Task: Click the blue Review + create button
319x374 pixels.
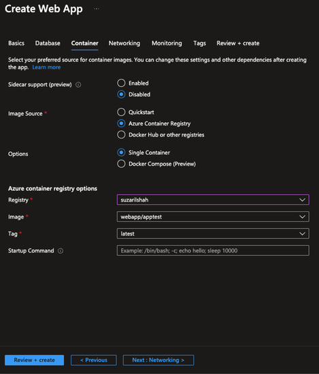Action: 35,360
